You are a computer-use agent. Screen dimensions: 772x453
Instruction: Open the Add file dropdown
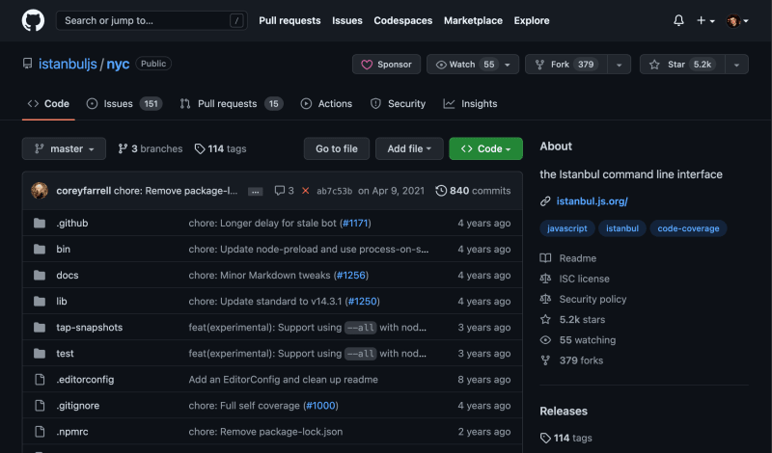409,149
